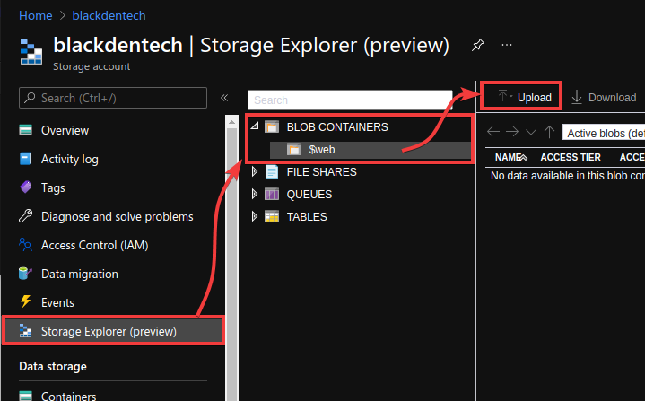
Task: Collapse the left navigation menu
Action: [x=224, y=98]
